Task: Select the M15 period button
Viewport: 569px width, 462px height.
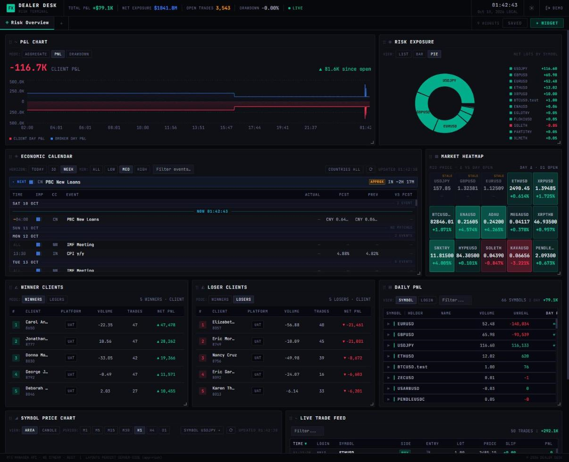Action: (x=111, y=430)
